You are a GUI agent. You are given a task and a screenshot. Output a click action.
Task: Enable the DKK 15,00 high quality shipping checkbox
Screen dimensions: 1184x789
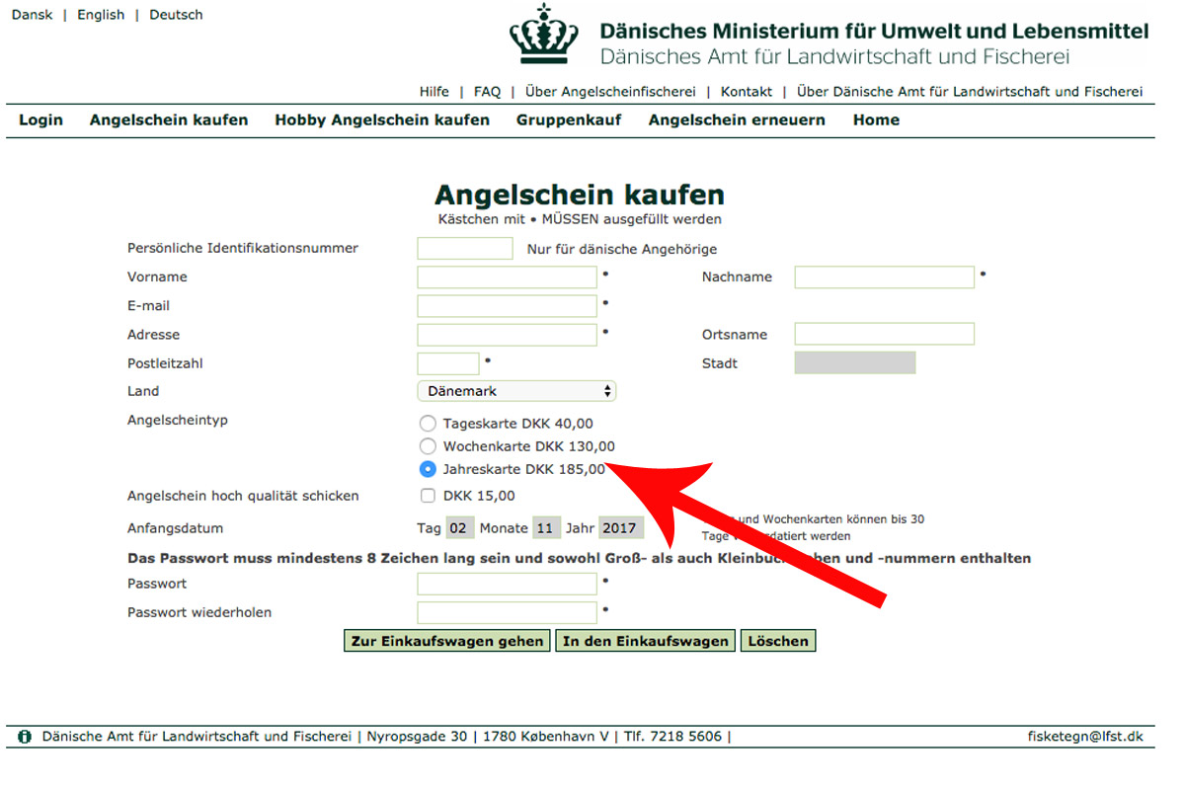428,495
